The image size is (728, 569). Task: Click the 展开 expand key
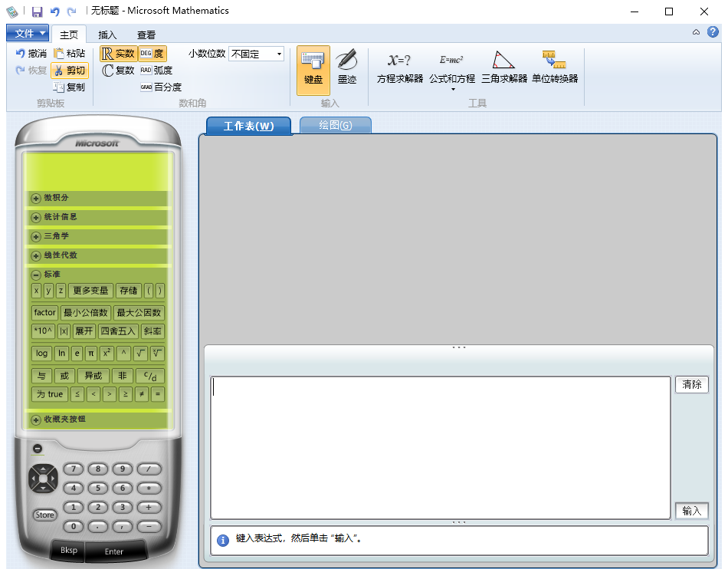pos(84,331)
